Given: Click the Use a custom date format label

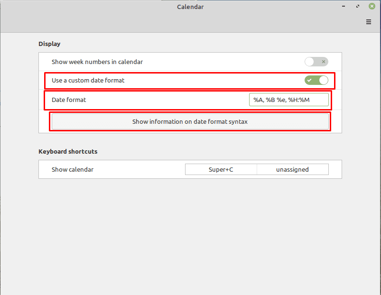Looking at the screenshot, I should (88, 80).
